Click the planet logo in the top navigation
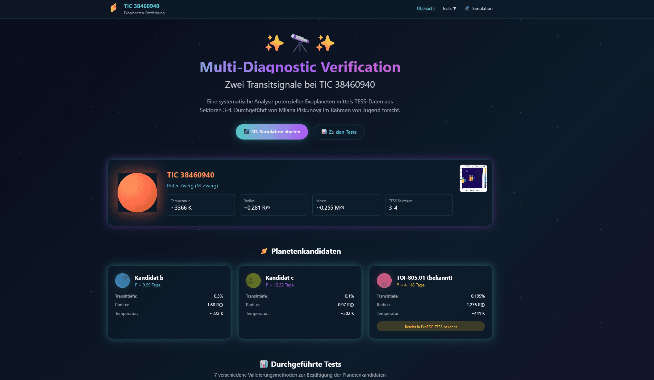This screenshot has height=380, width=654. [114, 8]
